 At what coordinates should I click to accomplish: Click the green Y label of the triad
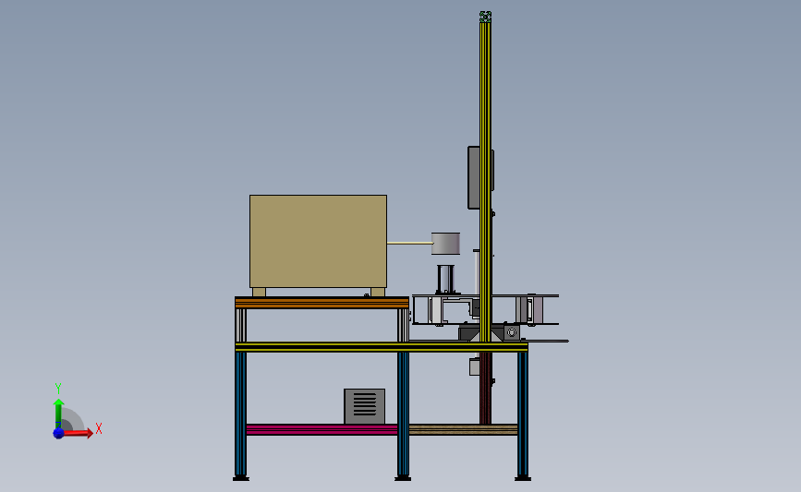(58, 389)
